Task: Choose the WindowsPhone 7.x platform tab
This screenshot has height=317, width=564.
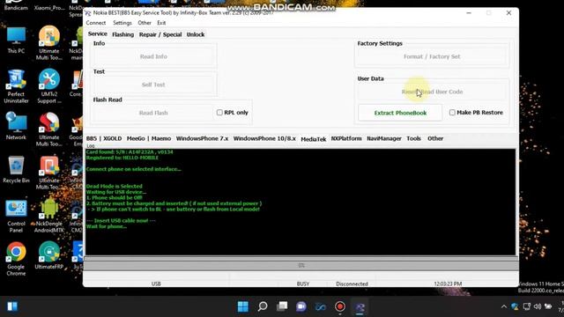Action: coord(202,138)
